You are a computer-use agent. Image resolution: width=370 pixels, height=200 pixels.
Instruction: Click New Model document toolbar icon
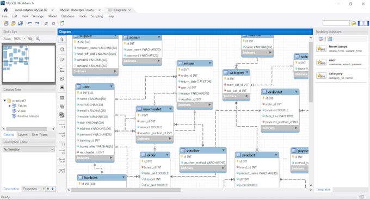tap(6, 23)
